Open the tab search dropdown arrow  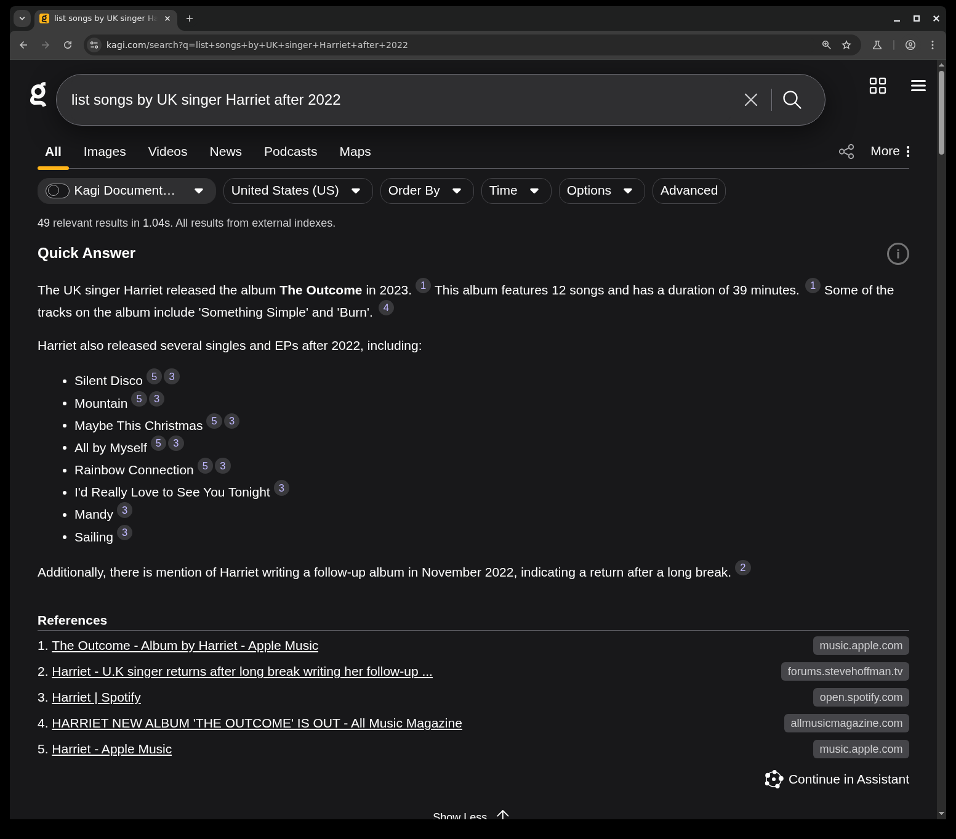coord(22,18)
